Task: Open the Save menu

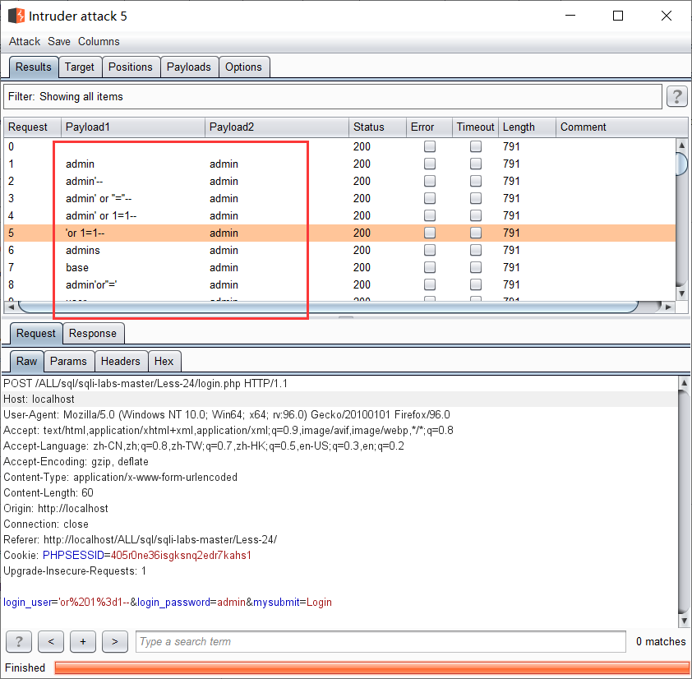Action: (59, 41)
